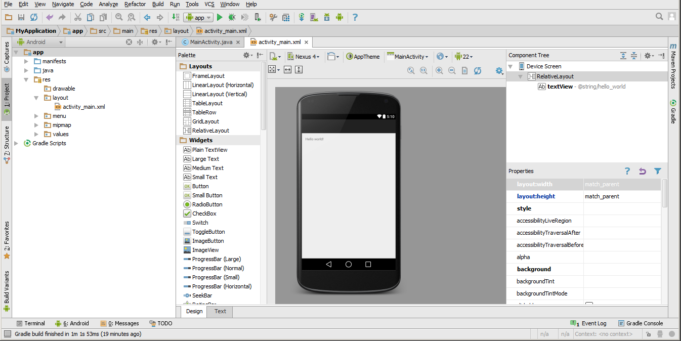Open the Refactor menu
This screenshot has width=681, height=341.
click(x=135, y=4)
